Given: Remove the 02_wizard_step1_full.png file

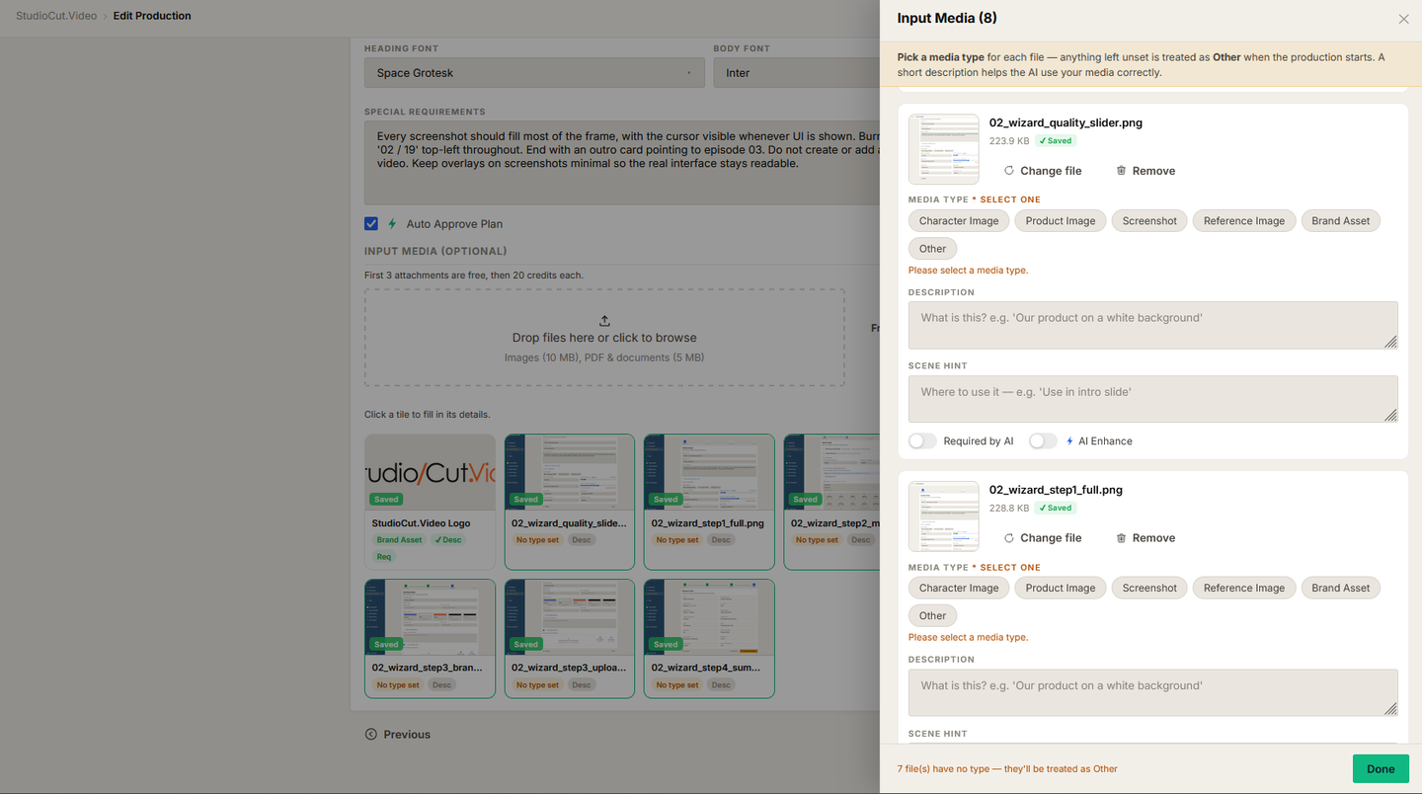Looking at the screenshot, I should pyautogui.click(x=1145, y=538).
